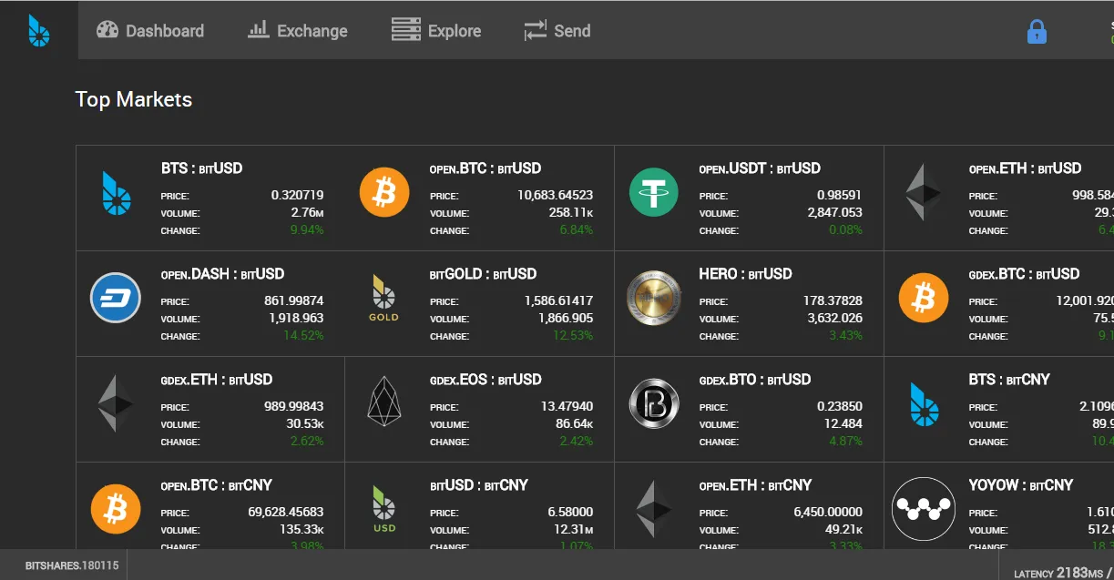
Task: Click the Bitcoin icon in GDEX.BTC : bitUSD card
Action: [x=924, y=298]
